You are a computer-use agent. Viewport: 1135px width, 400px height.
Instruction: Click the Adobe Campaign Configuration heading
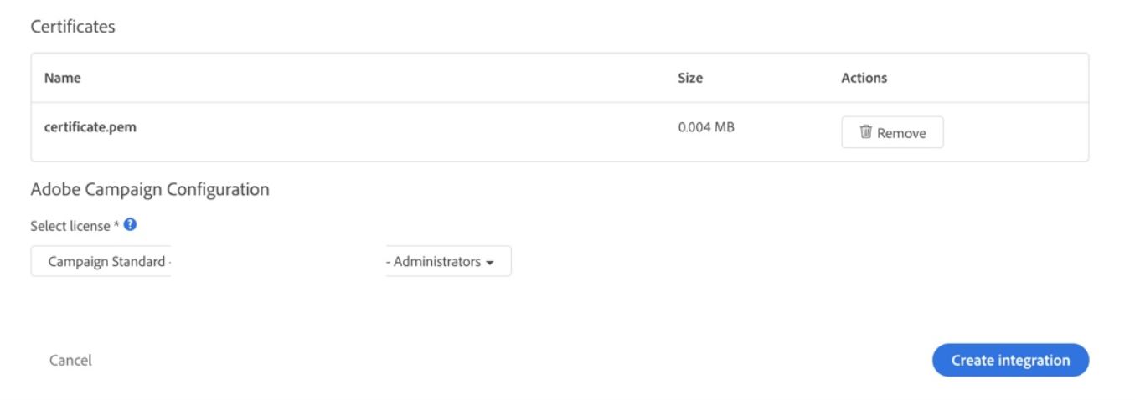150,189
